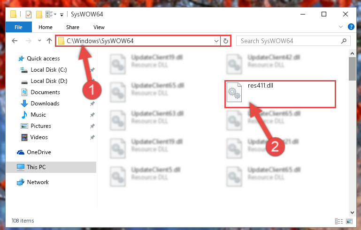Viewport: 361px width, 230px height.
Task: Toggle the pin next to Pictures
Action: [92, 126]
